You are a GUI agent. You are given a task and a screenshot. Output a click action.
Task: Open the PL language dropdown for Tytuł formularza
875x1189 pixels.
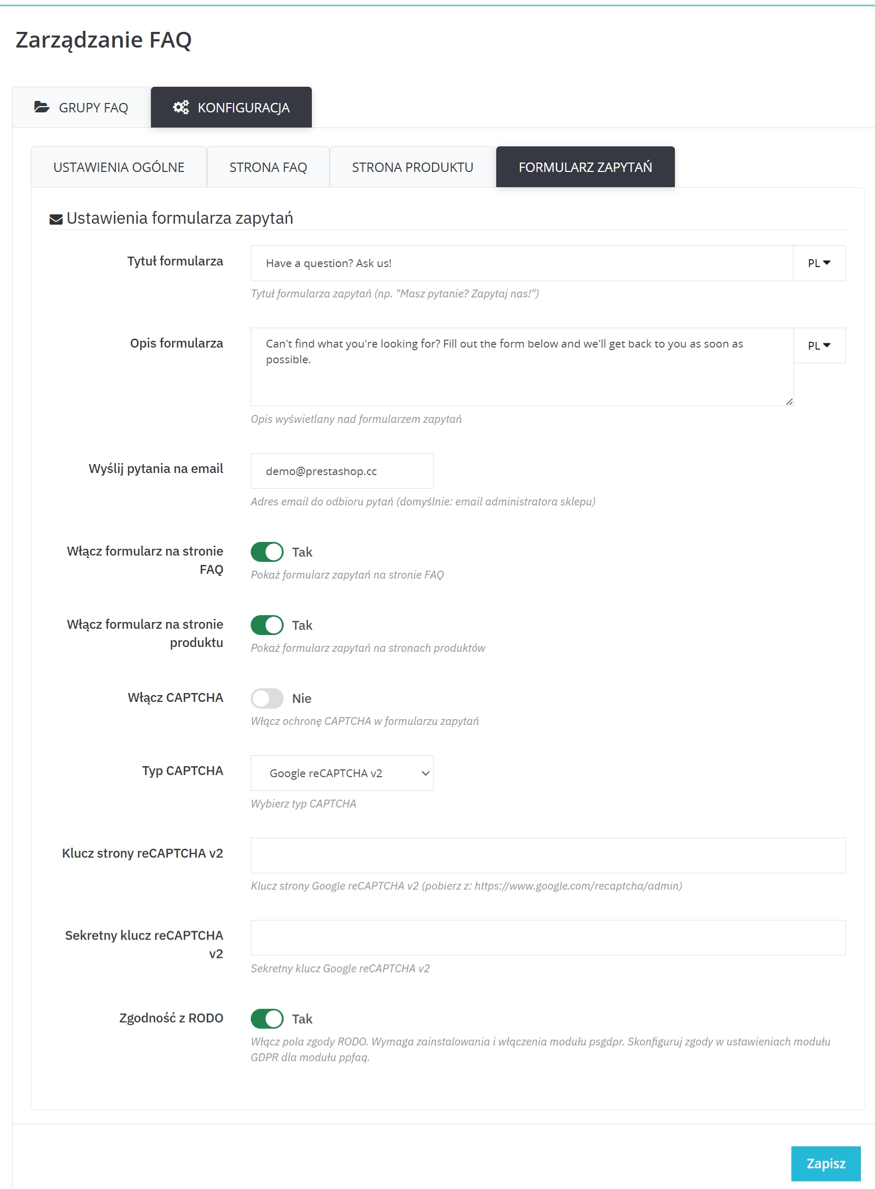click(819, 263)
